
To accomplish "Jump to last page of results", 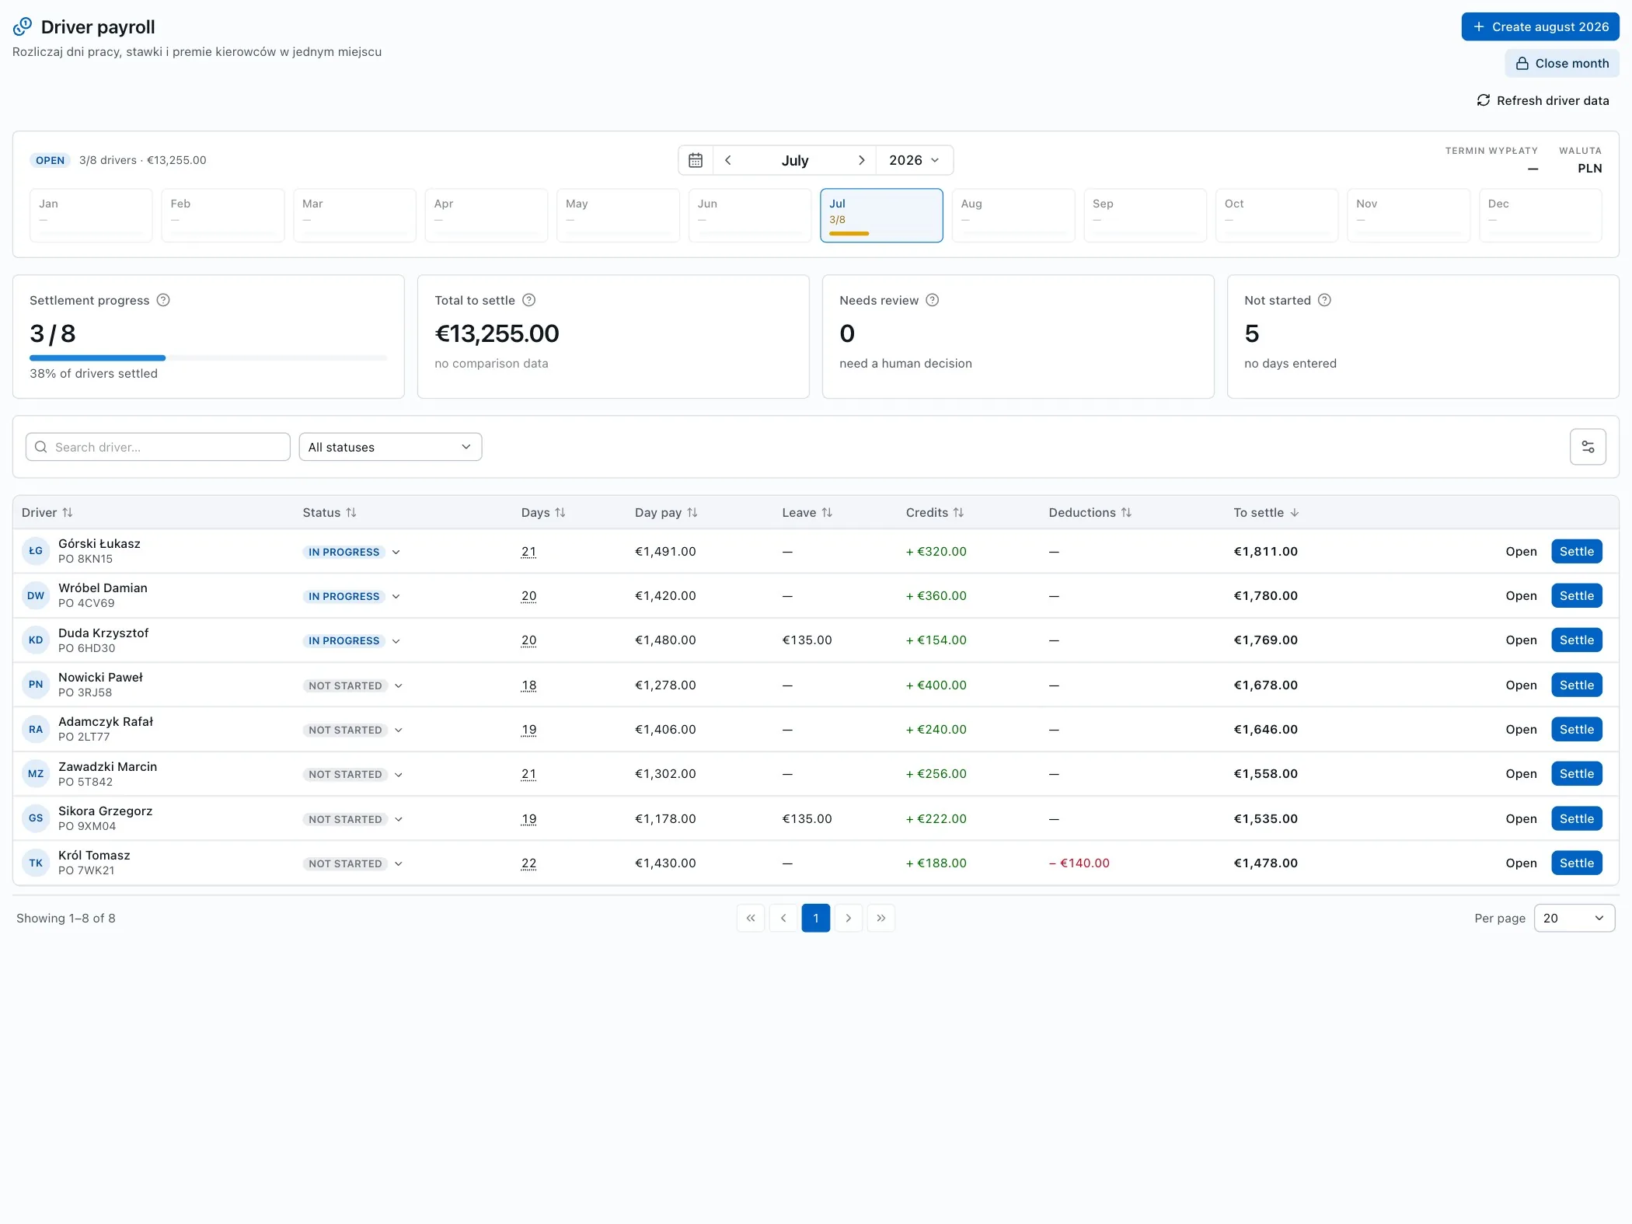I will tap(881, 918).
